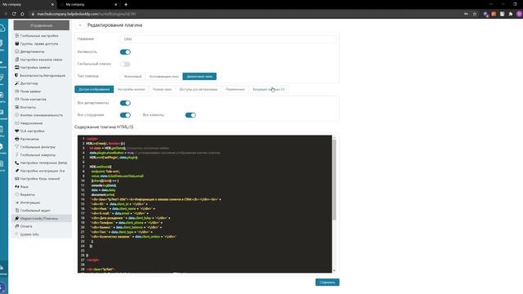Open the Оплата section
The width and height of the screenshot is (523, 294).
pos(26,226)
